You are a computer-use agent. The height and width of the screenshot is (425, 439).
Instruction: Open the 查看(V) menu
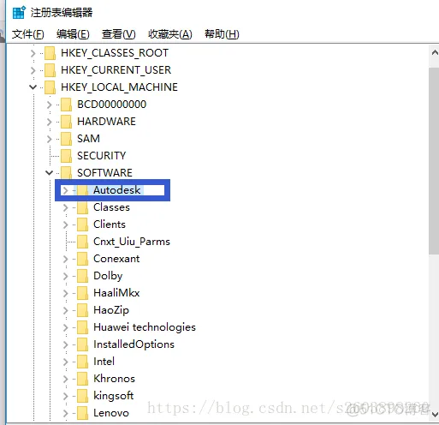click(118, 34)
